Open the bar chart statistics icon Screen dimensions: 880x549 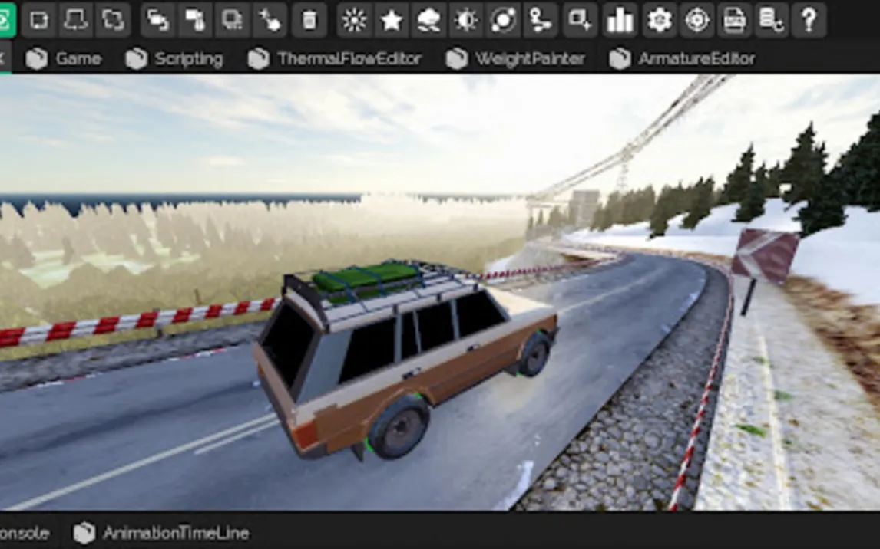pyautogui.click(x=620, y=21)
